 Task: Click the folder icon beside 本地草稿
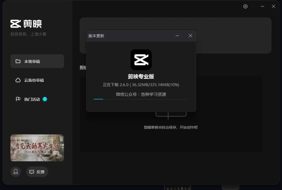pos(18,61)
